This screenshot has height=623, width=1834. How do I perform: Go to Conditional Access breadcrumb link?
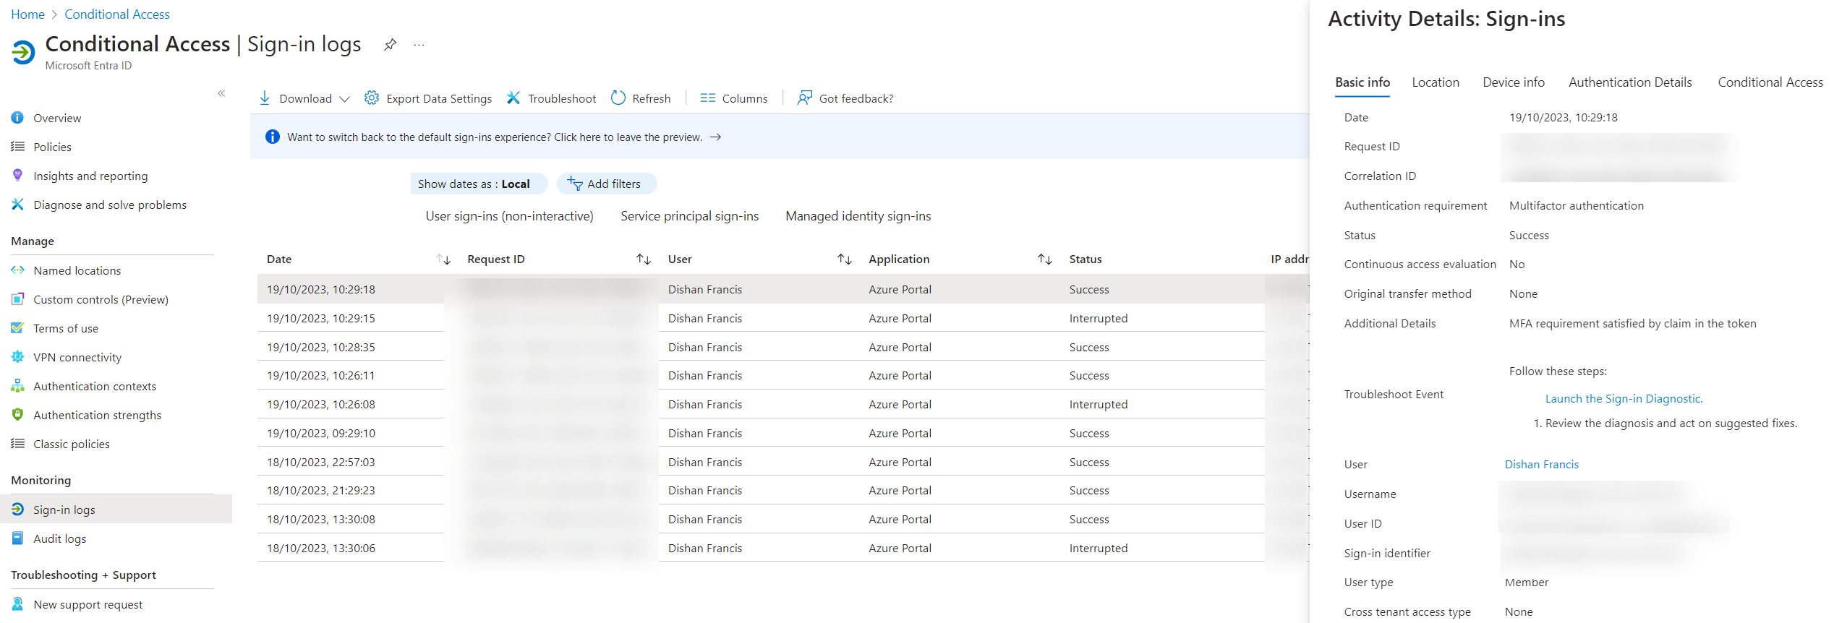117,14
